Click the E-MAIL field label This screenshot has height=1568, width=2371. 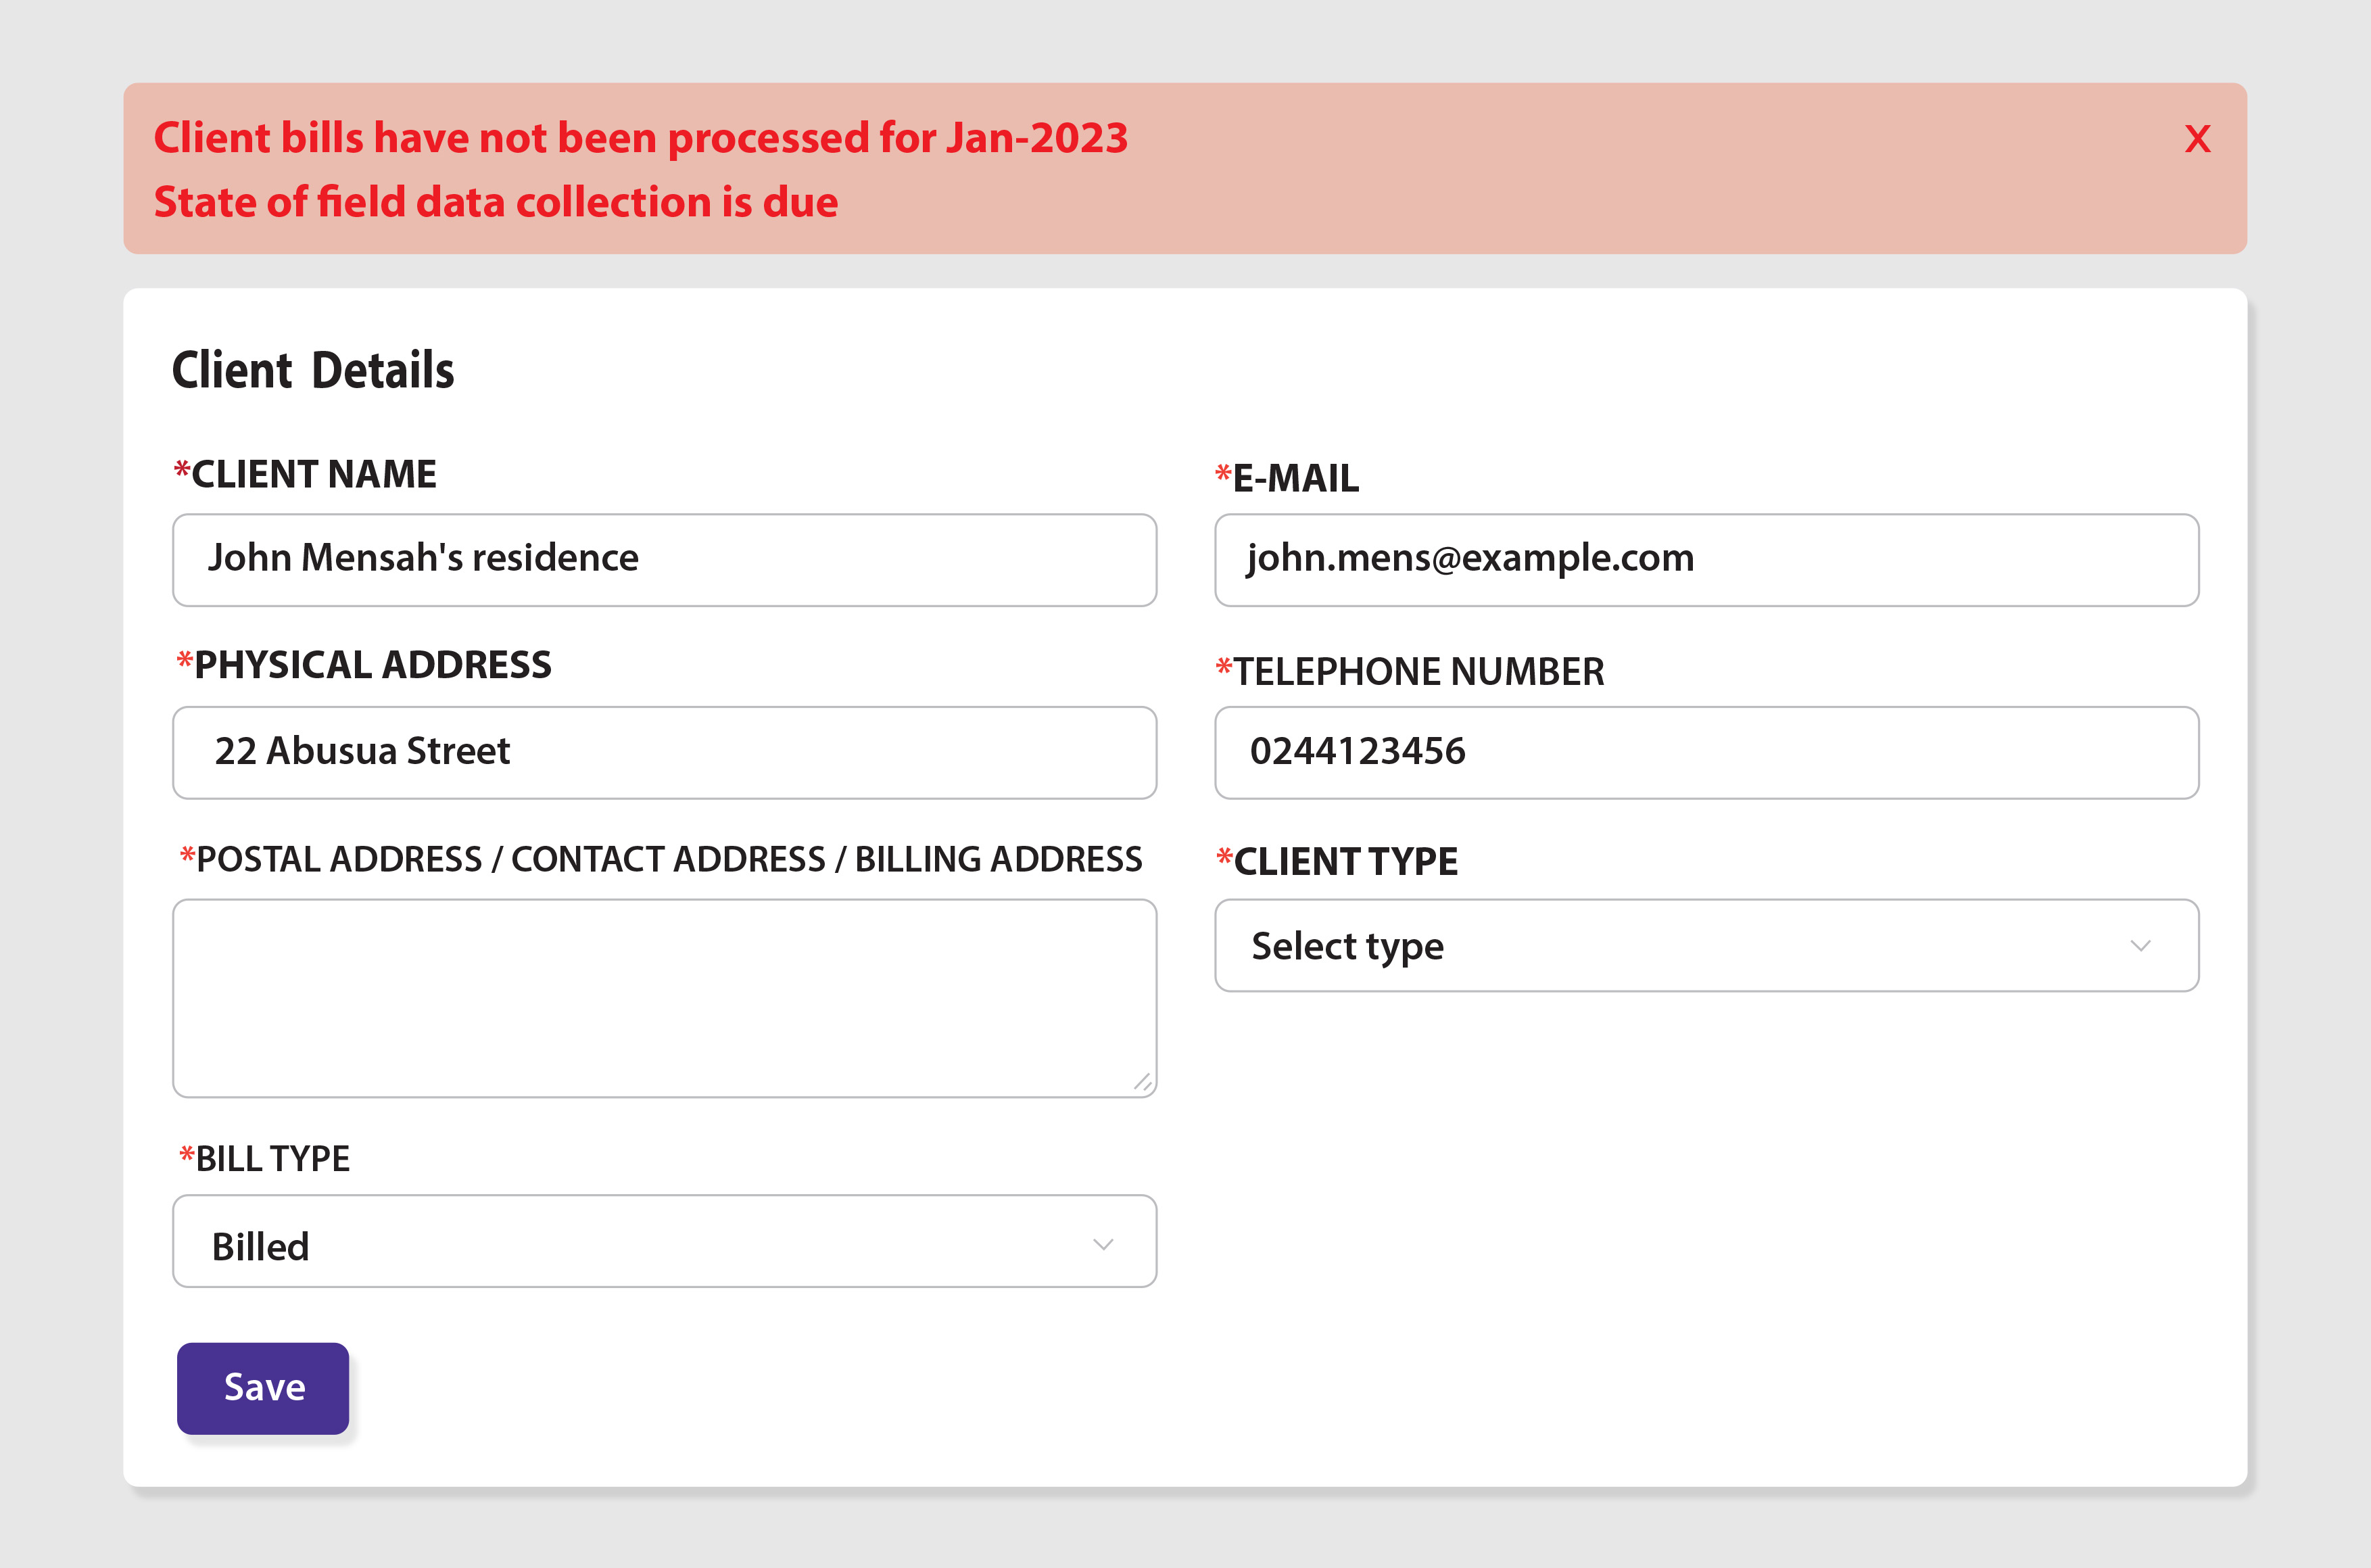(x=1295, y=478)
